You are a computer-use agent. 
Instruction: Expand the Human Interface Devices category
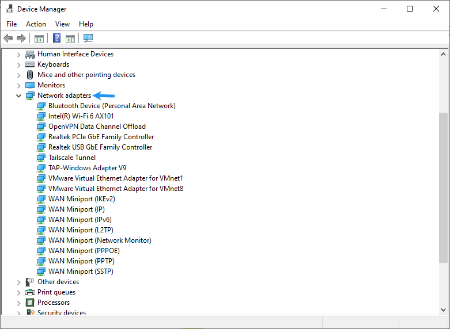(x=19, y=54)
